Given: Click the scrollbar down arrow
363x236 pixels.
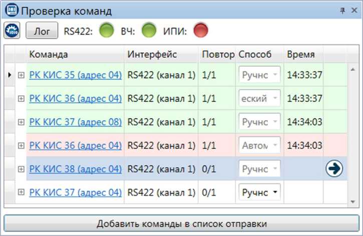Looking at the screenshot, I should point(352,202).
